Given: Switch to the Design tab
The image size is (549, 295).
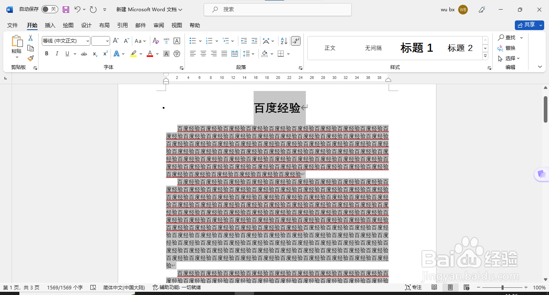Looking at the screenshot, I should [x=86, y=25].
